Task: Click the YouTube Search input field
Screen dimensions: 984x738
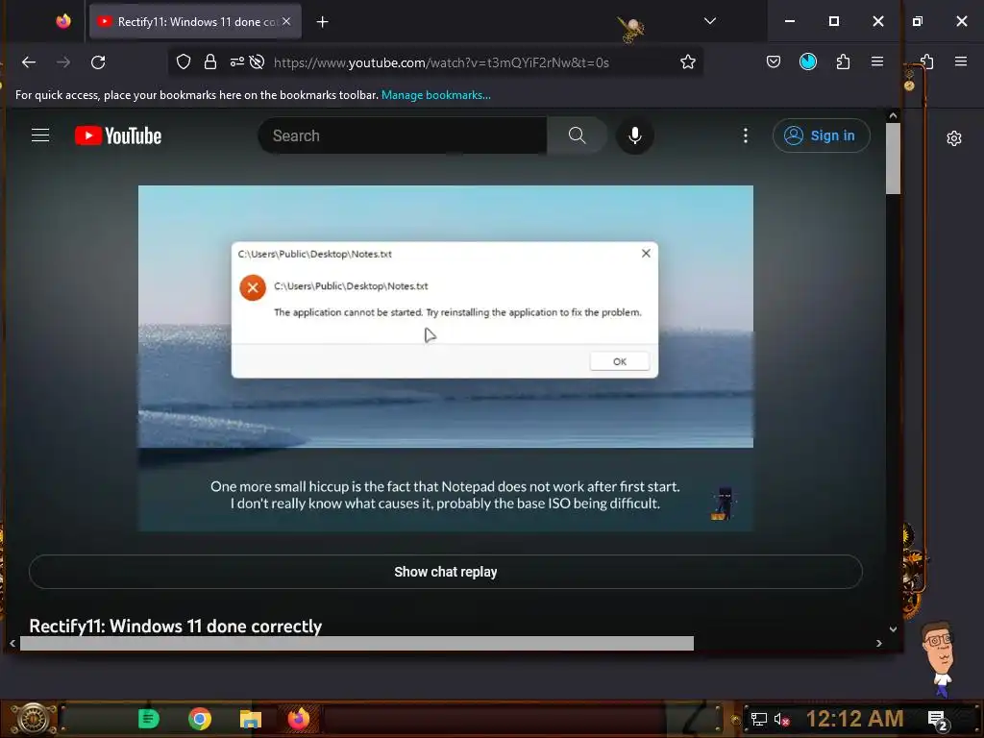Action: coord(403,135)
